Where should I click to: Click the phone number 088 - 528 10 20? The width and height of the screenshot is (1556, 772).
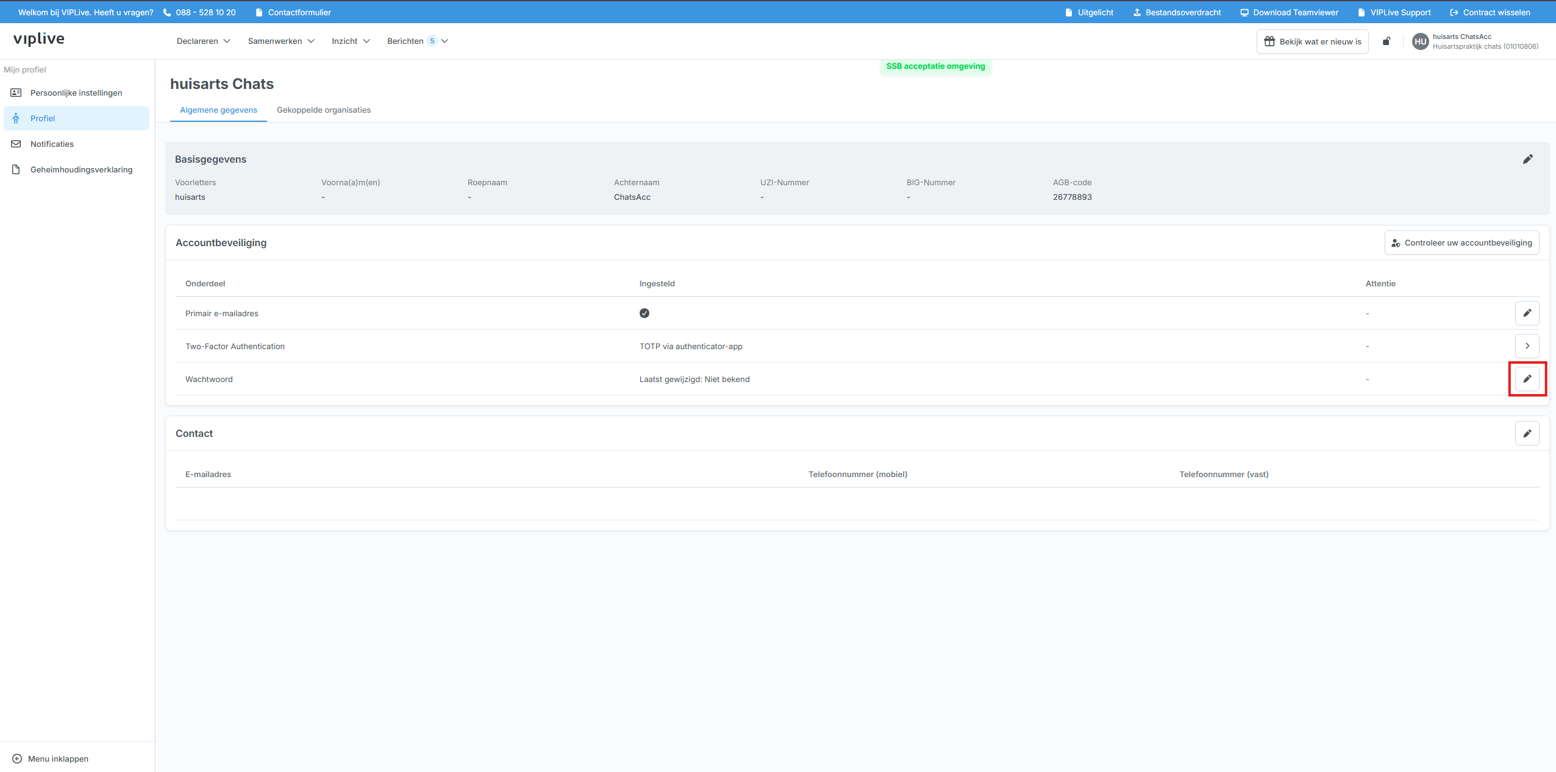pyautogui.click(x=205, y=12)
